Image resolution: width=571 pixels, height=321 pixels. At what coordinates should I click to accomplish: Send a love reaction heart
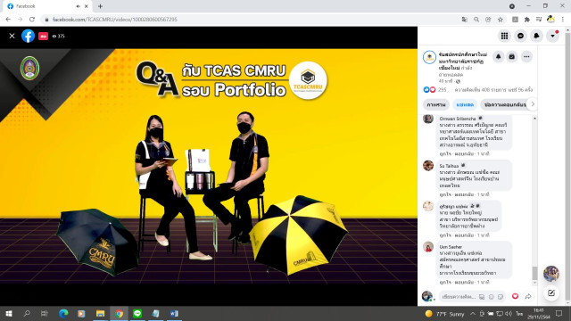pos(515,296)
